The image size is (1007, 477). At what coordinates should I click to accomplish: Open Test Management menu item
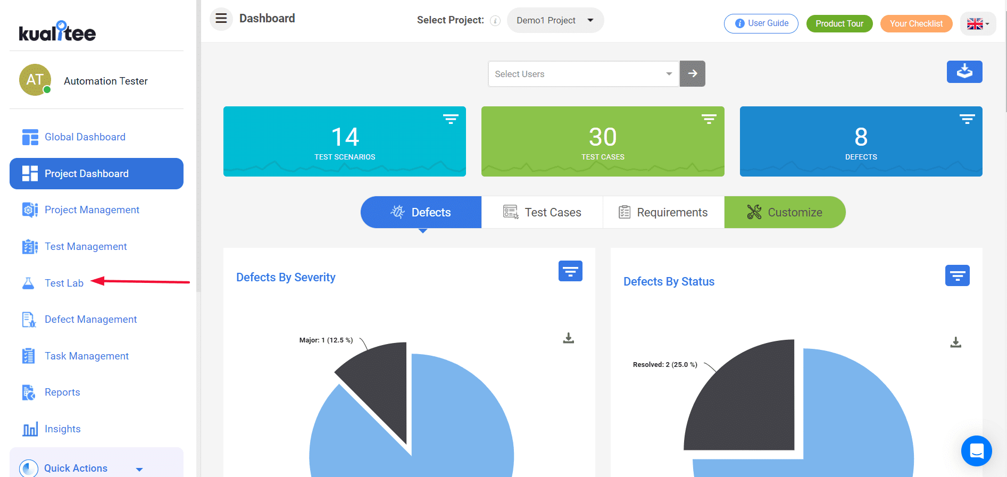click(86, 247)
